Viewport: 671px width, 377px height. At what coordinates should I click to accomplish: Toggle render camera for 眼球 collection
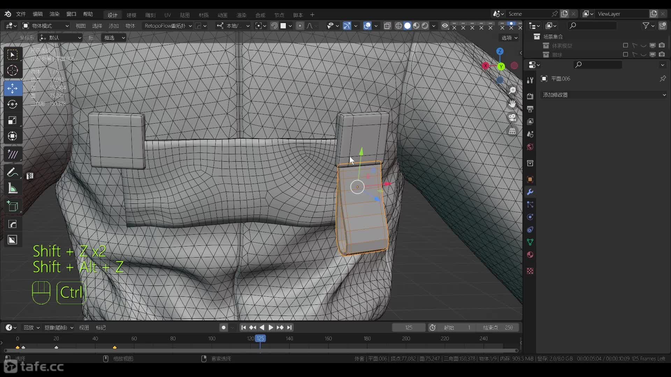click(x=662, y=54)
